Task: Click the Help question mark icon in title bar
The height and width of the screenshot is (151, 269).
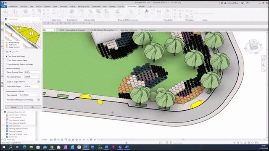Action: point(247,3)
